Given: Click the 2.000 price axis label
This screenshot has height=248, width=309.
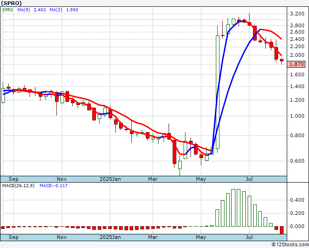Looking at the screenshot, I should (x=297, y=55).
